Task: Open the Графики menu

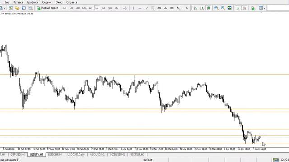Action: pyautogui.click(x=33, y=2)
